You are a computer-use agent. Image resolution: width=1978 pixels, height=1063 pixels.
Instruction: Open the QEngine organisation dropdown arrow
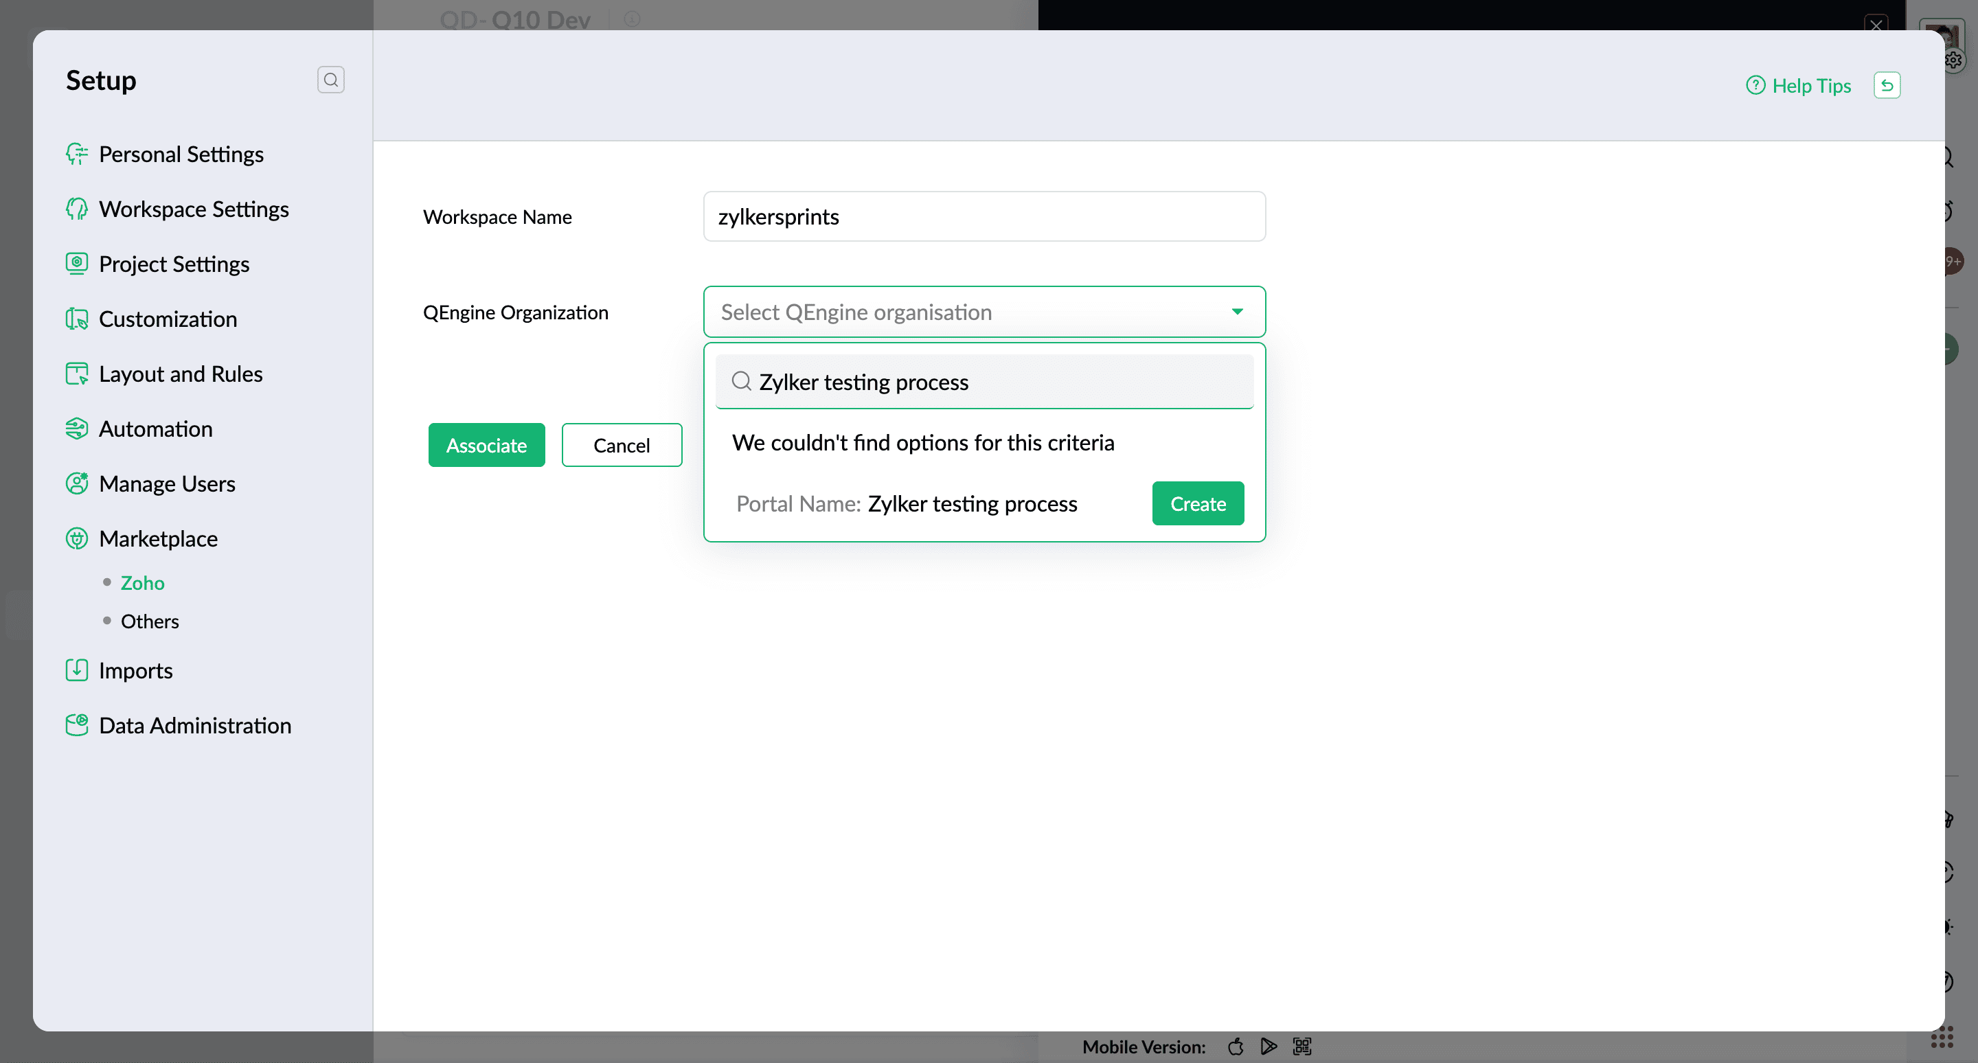[1237, 312]
